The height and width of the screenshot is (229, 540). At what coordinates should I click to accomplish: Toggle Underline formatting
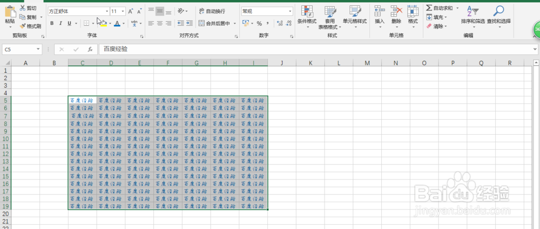coord(69,23)
